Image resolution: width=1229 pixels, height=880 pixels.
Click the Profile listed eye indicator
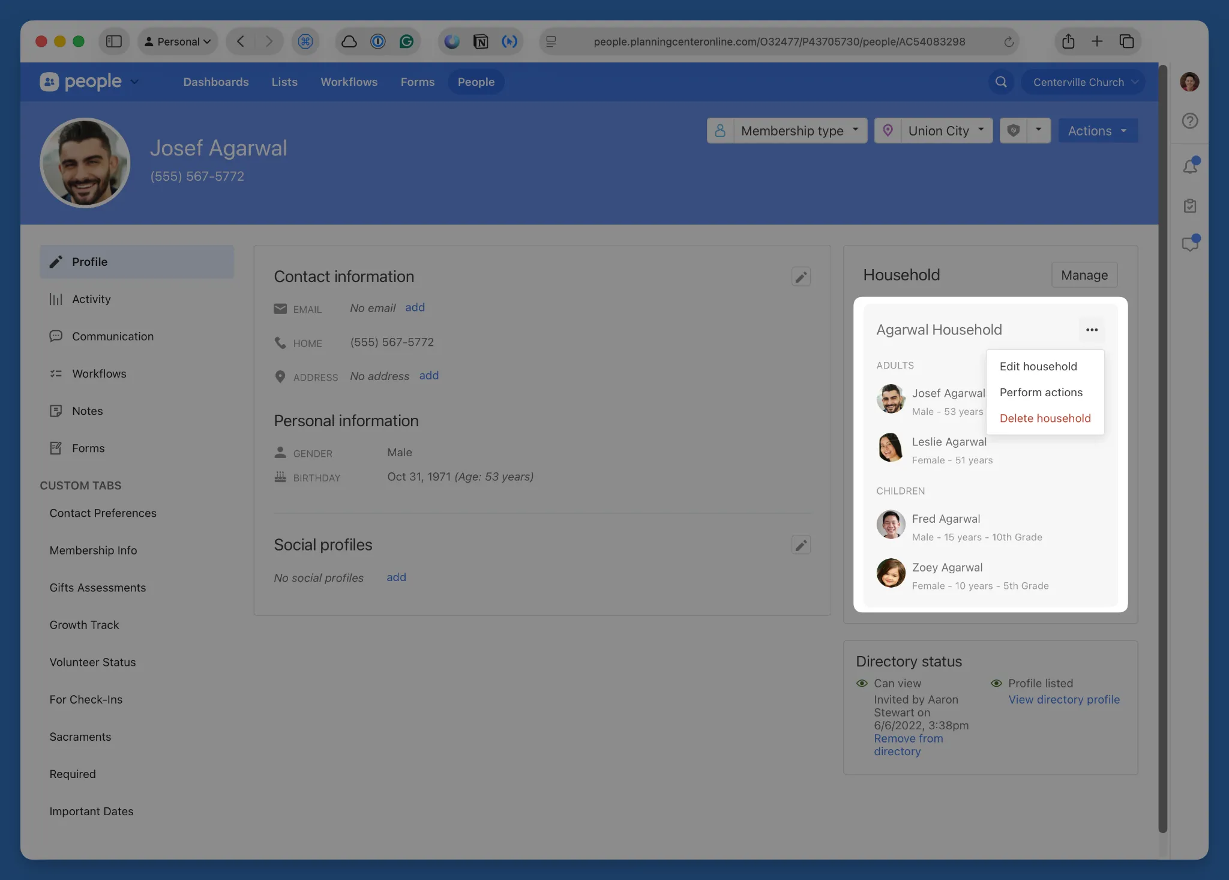pos(996,683)
